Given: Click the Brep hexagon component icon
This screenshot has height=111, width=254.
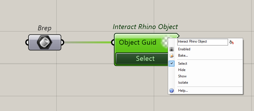Looking at the screenshot, I should pyautogui.click(x=44, y=42).
